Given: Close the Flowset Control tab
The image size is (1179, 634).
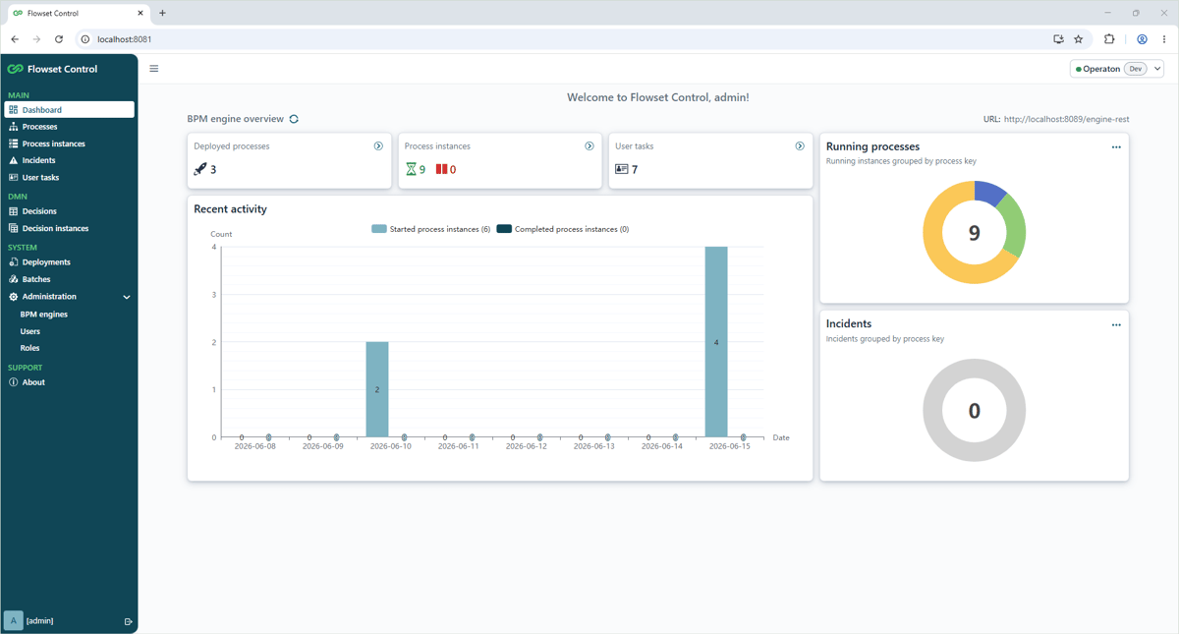Looking at the screenshot, I should tap(140, 13).
